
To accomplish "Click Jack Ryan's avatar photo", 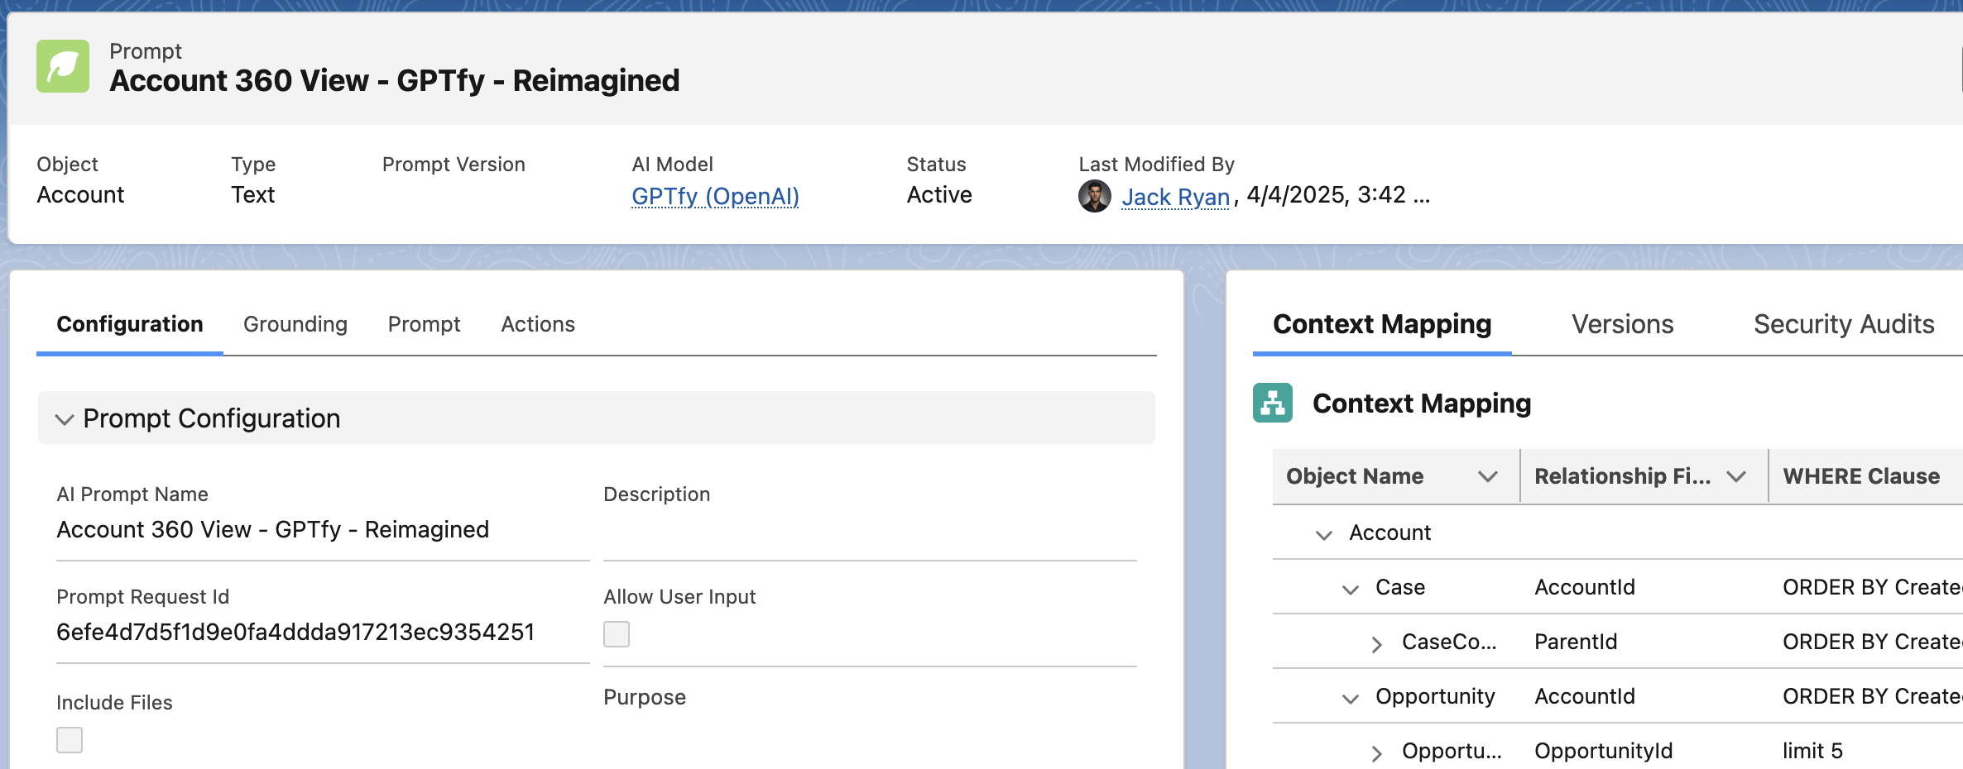I will coord(1094,196).
